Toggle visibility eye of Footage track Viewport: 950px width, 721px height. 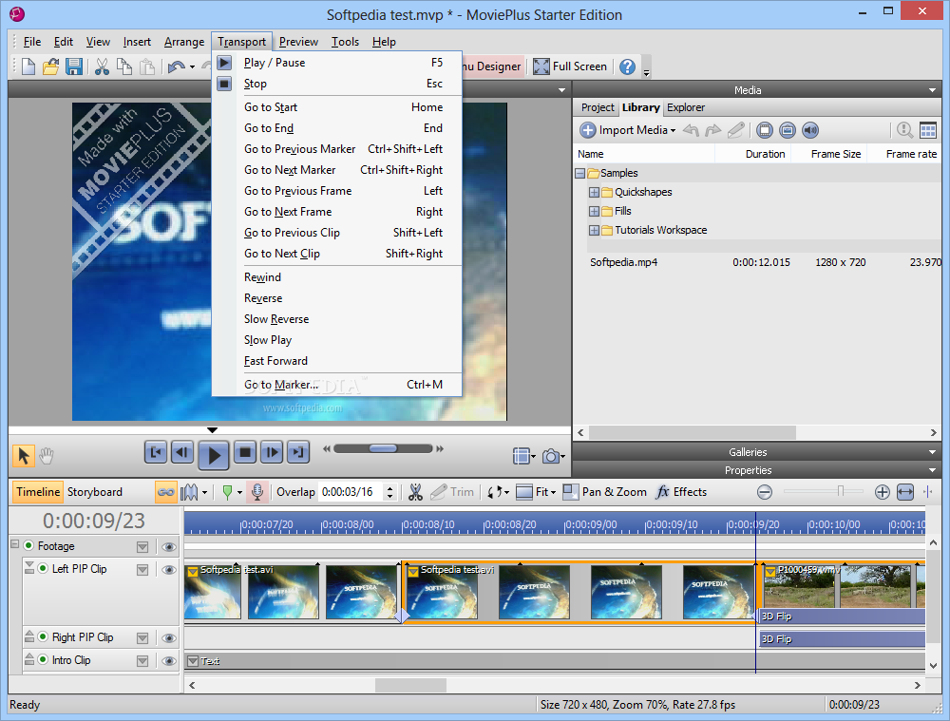coord(169,547)
